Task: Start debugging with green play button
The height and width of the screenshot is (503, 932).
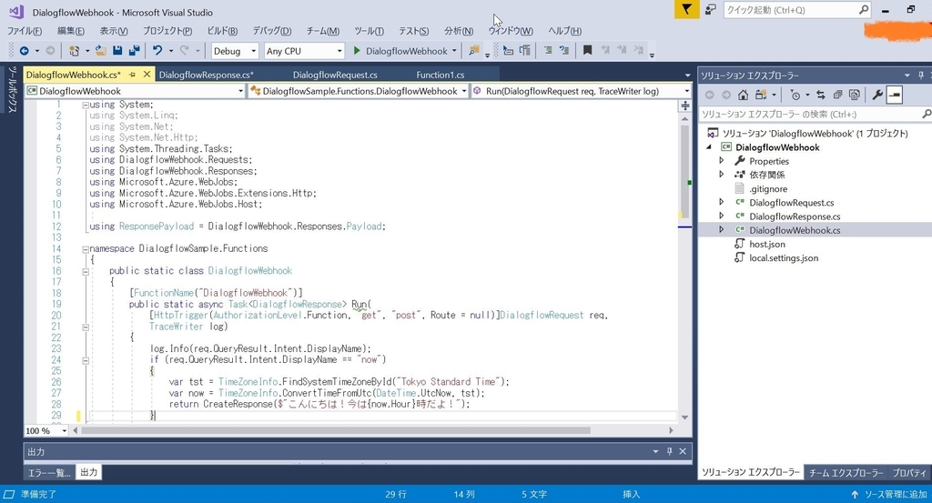Action: click(357, 50)
